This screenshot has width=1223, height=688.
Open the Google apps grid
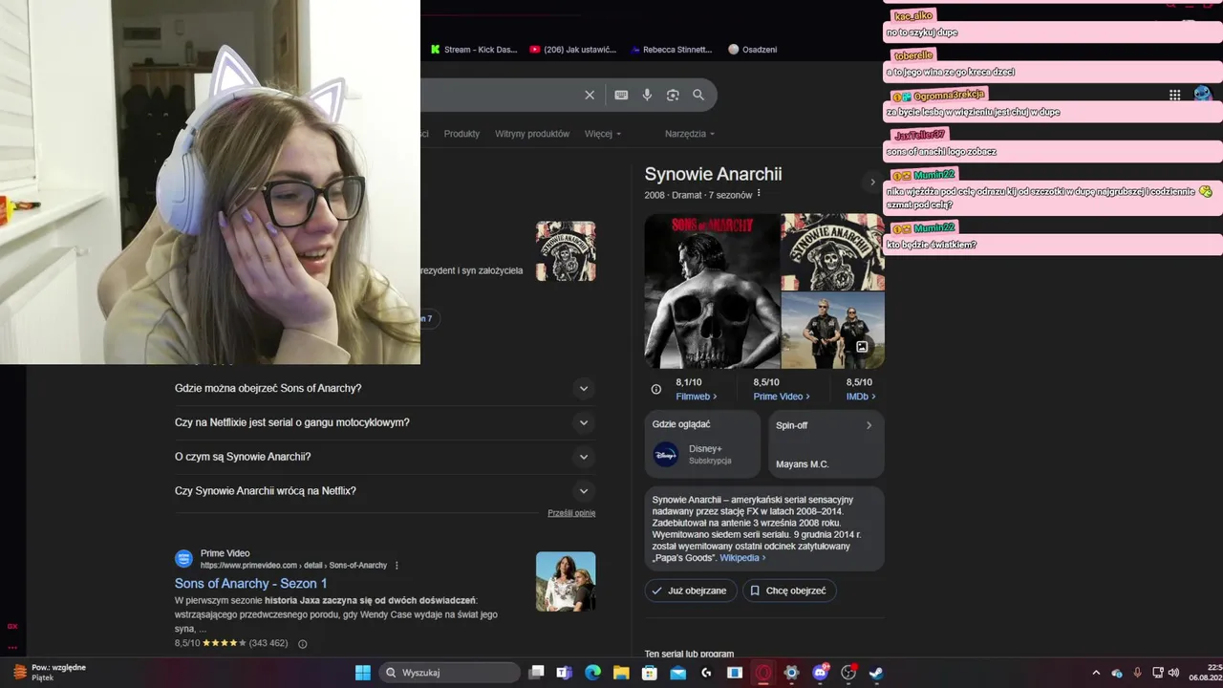(1174, 95)
